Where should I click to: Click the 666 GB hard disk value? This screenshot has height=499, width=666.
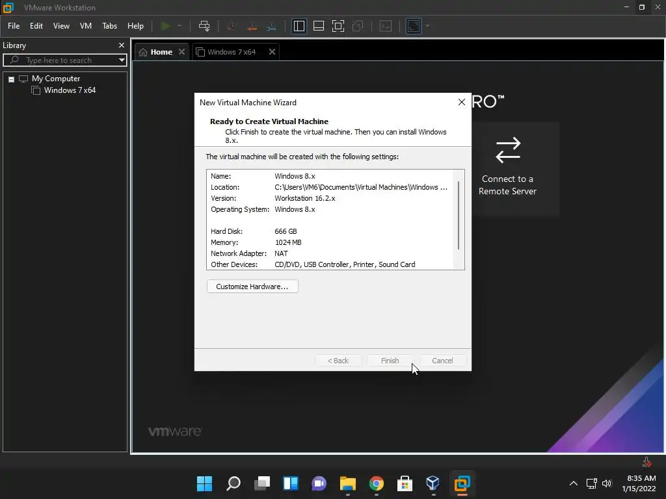tap(286, 231)
